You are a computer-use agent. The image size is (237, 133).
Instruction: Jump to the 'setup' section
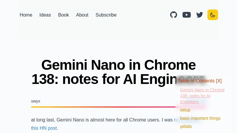click(185, 110)
